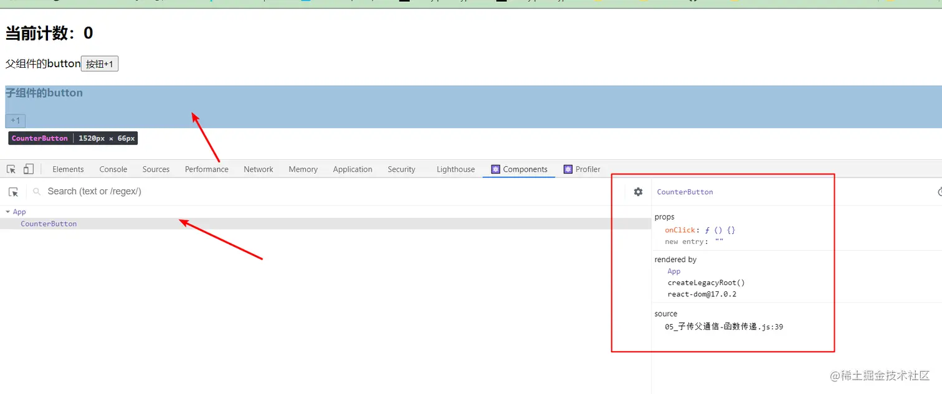Select the CounterButton row in the tree
Image resolution: width=942 pixels, height=394 pixels.
click(x=325, y=224)
